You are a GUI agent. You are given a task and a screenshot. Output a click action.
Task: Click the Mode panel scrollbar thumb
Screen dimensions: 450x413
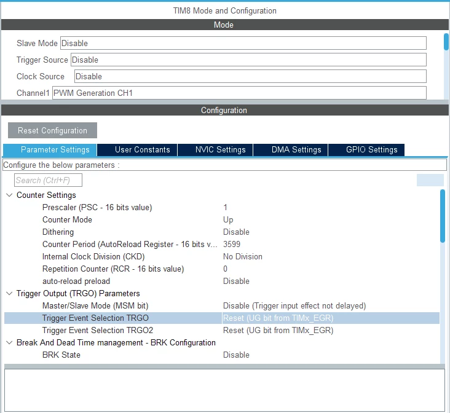(446, 42)
